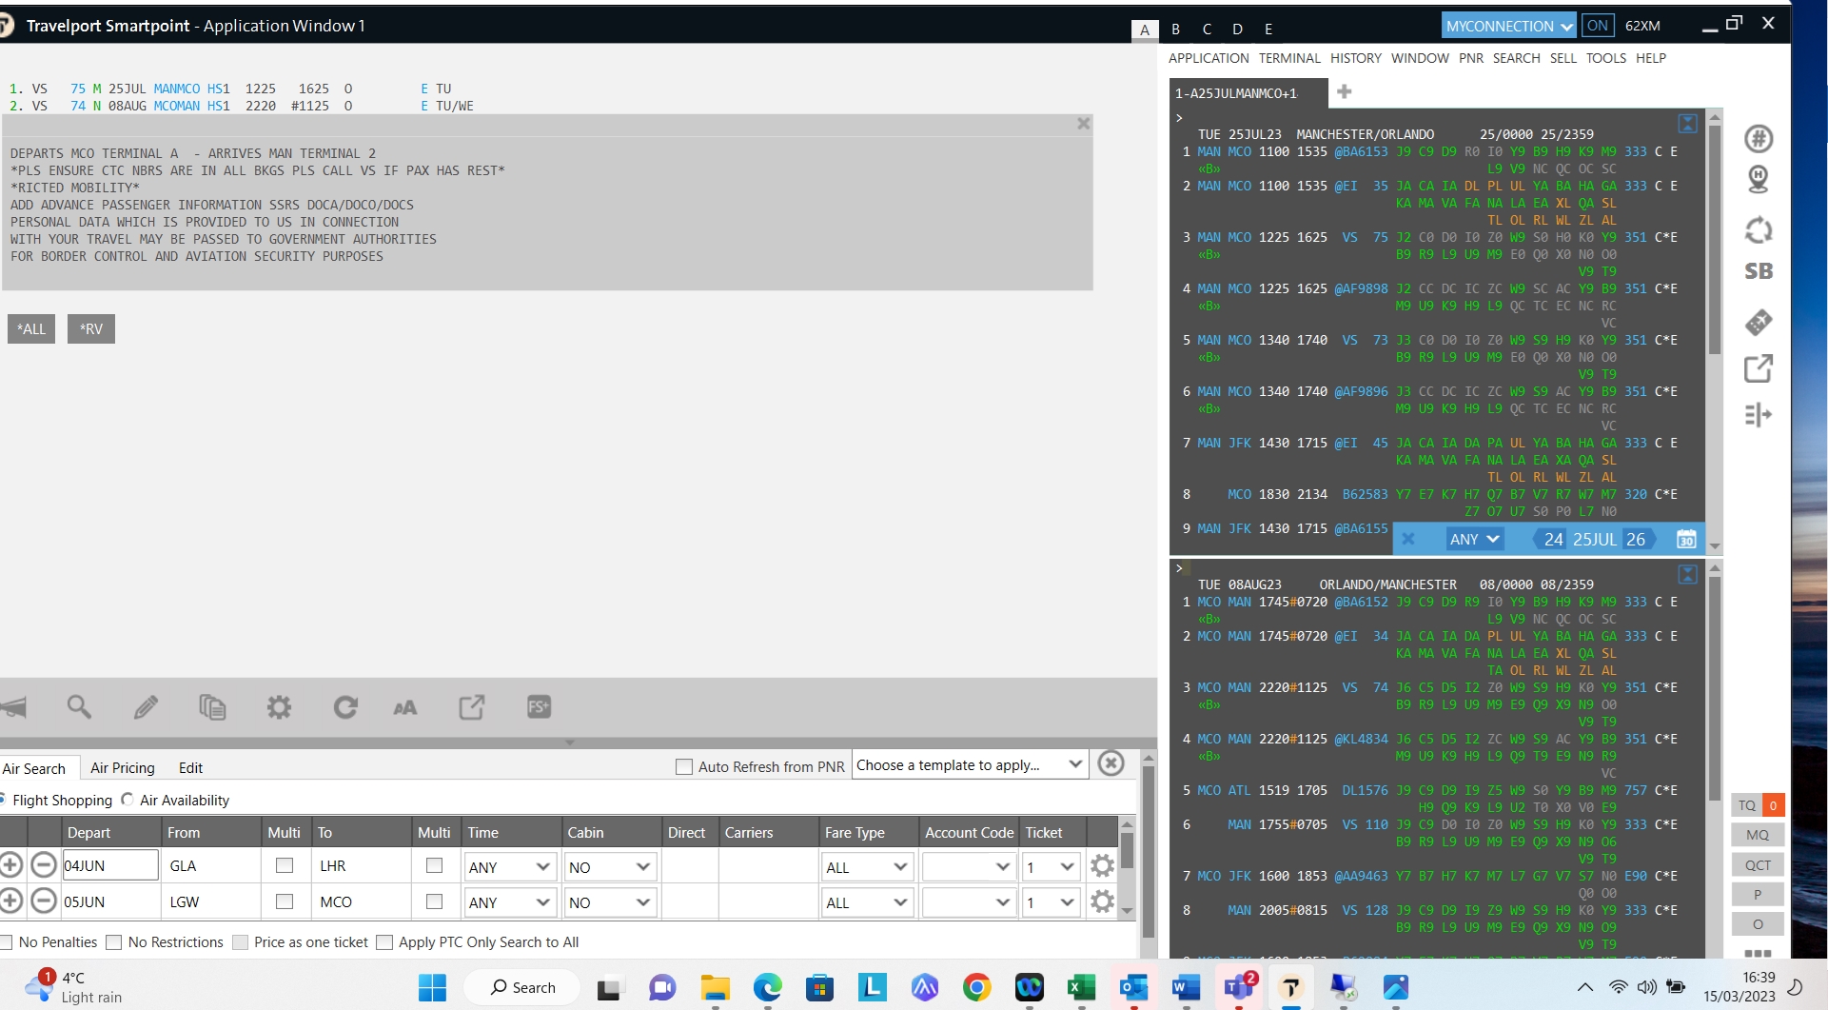Screen dimensions: 1828x1010
Task: Click the *ALL button
Action: pos(31,328)
